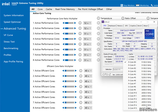Click info icon beside Ratio Offset header

point(123,18)
